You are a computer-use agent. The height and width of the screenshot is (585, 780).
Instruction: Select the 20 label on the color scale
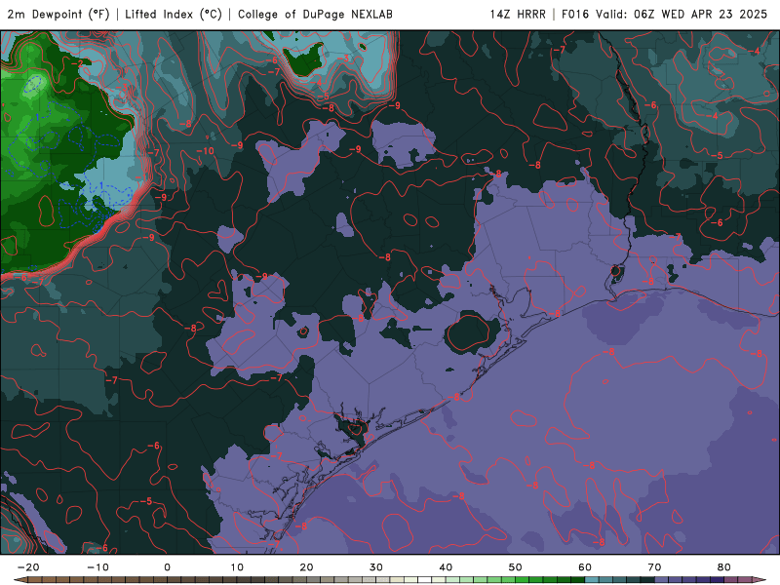(x=306, y=567)
